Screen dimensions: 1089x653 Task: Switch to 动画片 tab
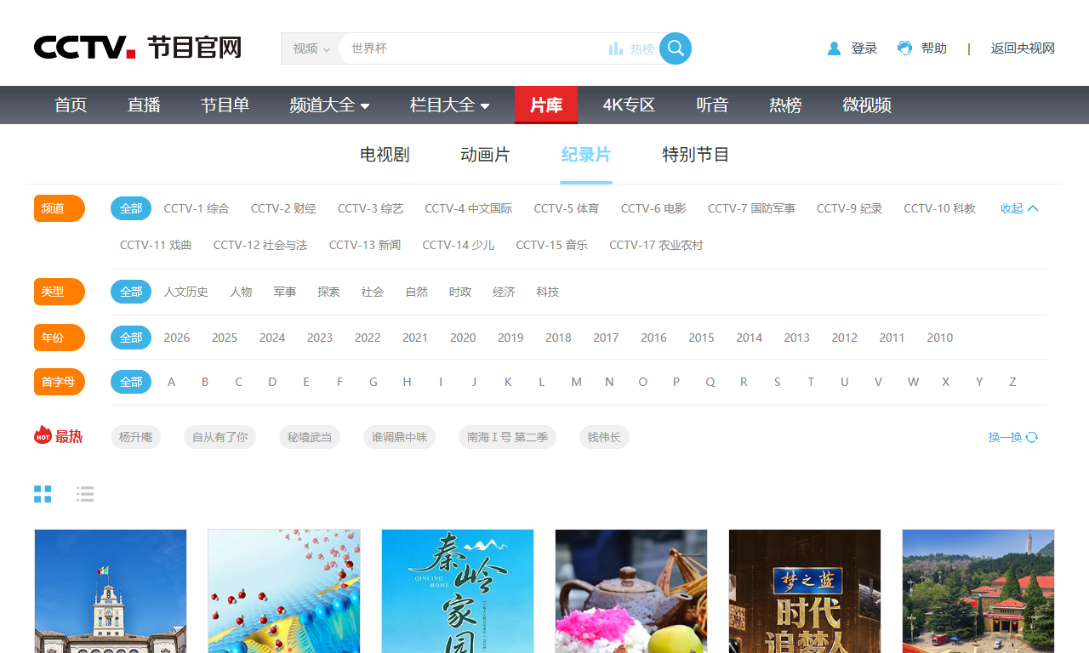(485, 155)
